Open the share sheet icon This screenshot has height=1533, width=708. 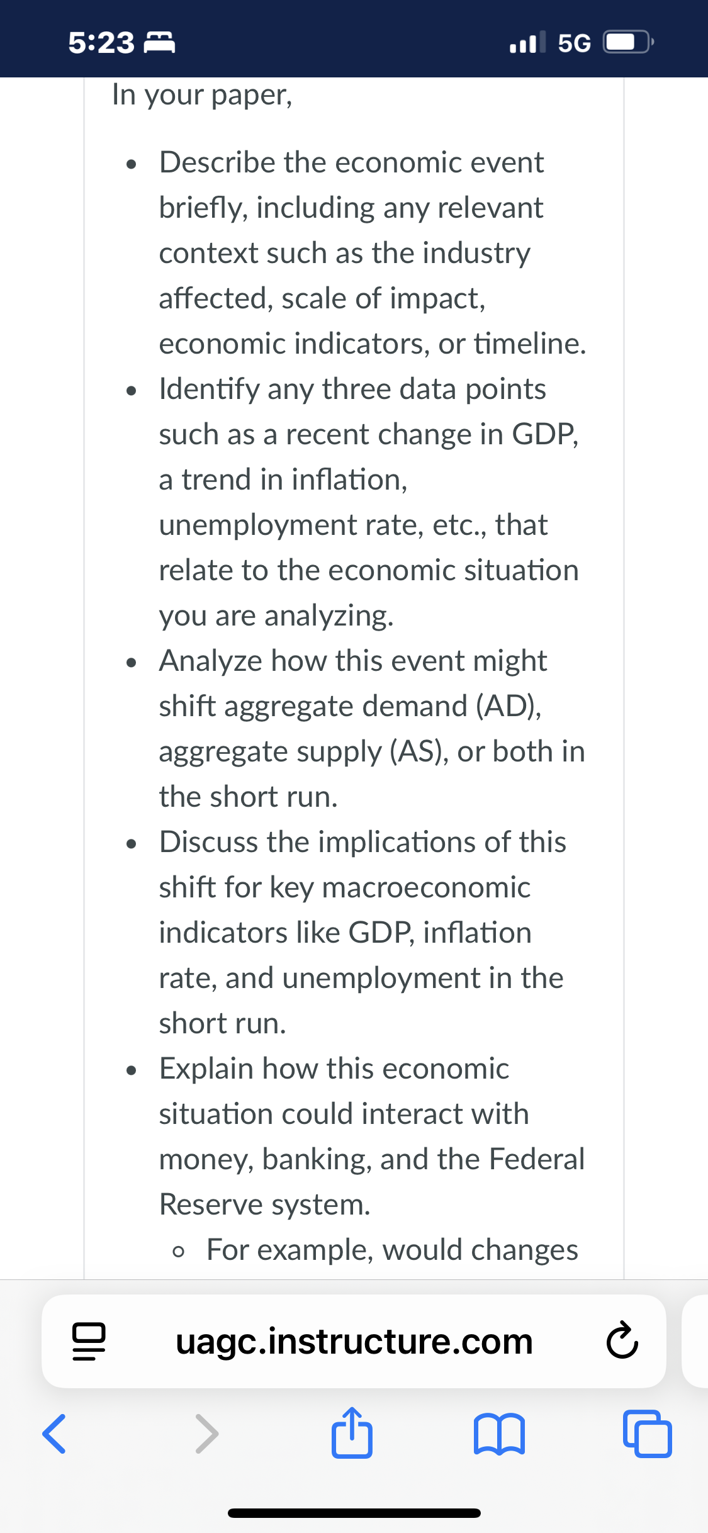click(352, 1432)
